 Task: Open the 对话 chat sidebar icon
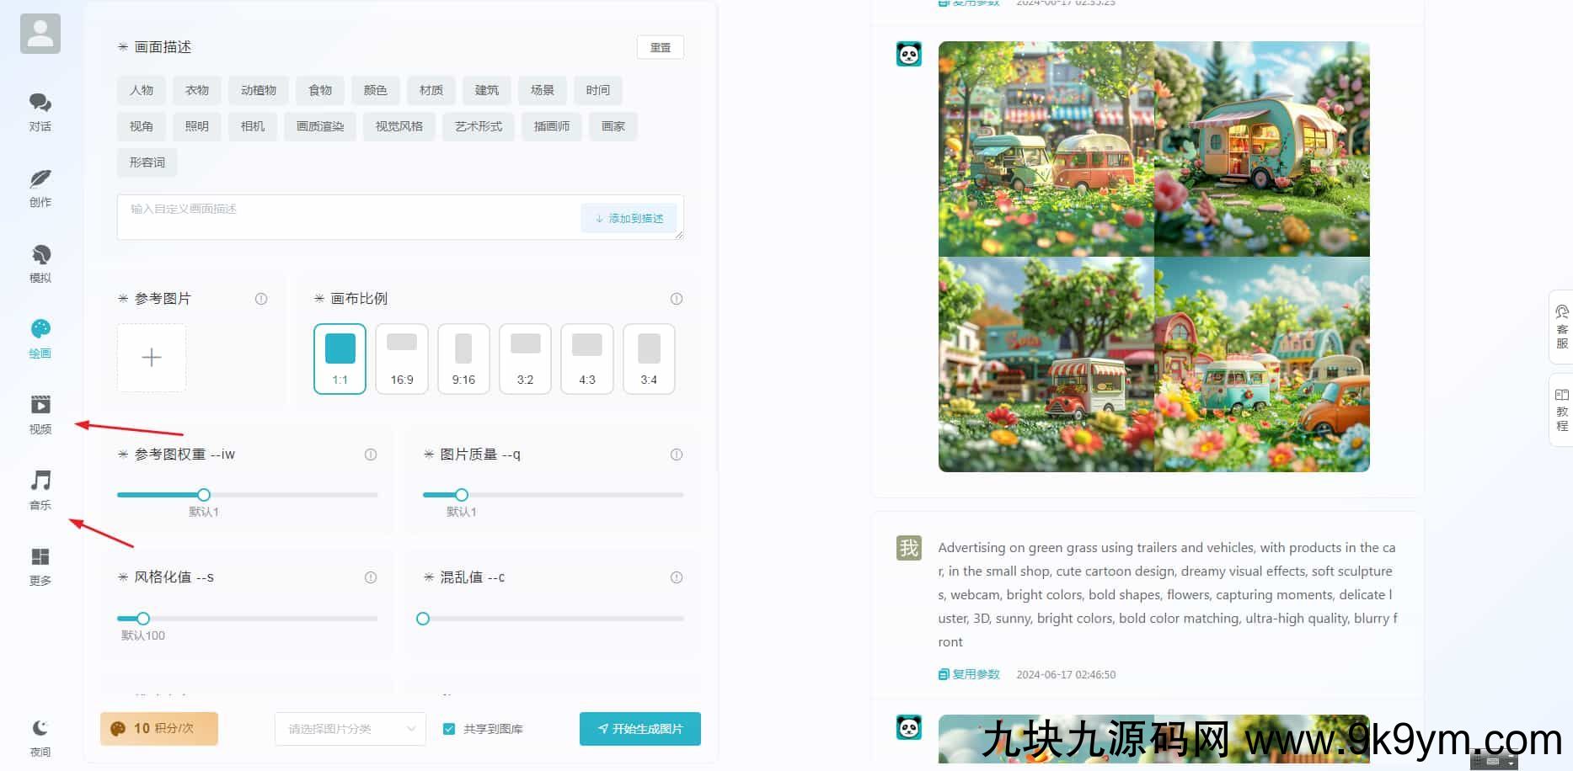pyautogui.click(x=40, y=104)
